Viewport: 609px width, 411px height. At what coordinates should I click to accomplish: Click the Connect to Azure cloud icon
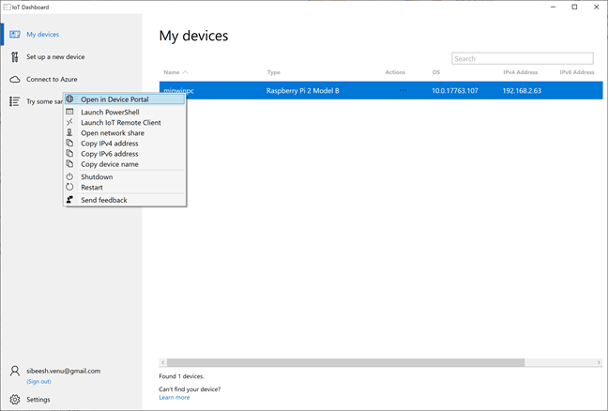point(15,80)
